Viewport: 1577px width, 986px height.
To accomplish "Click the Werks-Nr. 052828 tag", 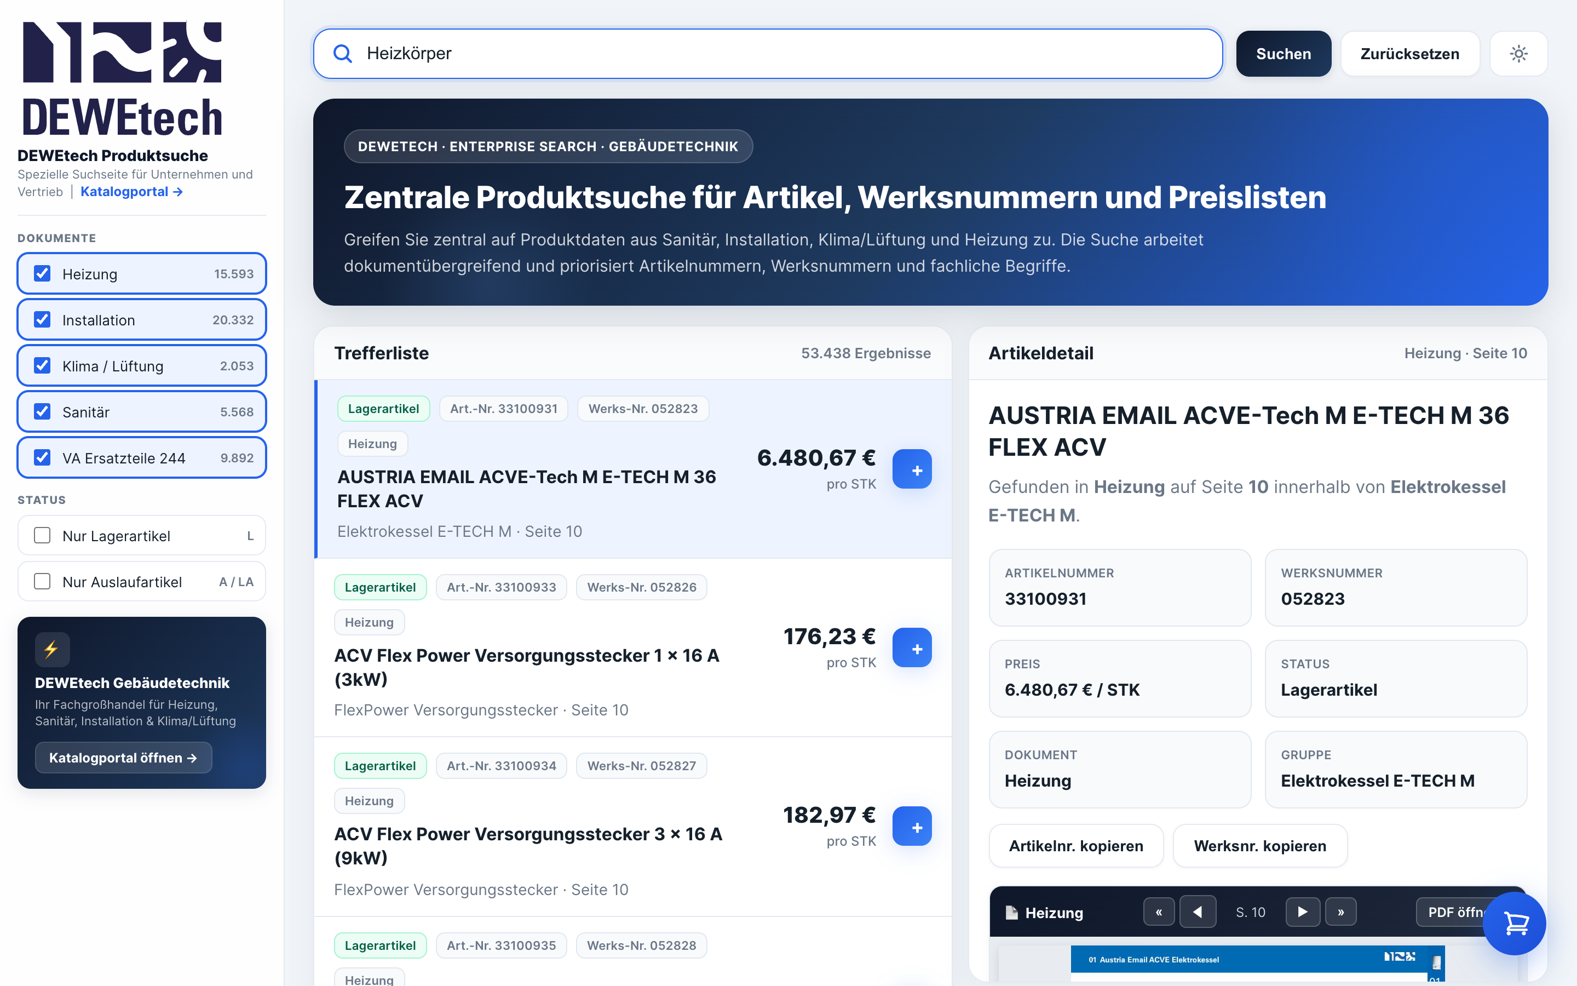I will (x=642, y=945).
